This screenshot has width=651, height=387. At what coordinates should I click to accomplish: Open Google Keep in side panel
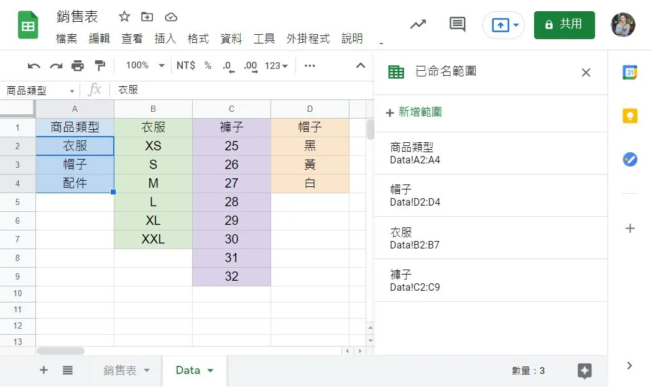click(x=630, y=116)
